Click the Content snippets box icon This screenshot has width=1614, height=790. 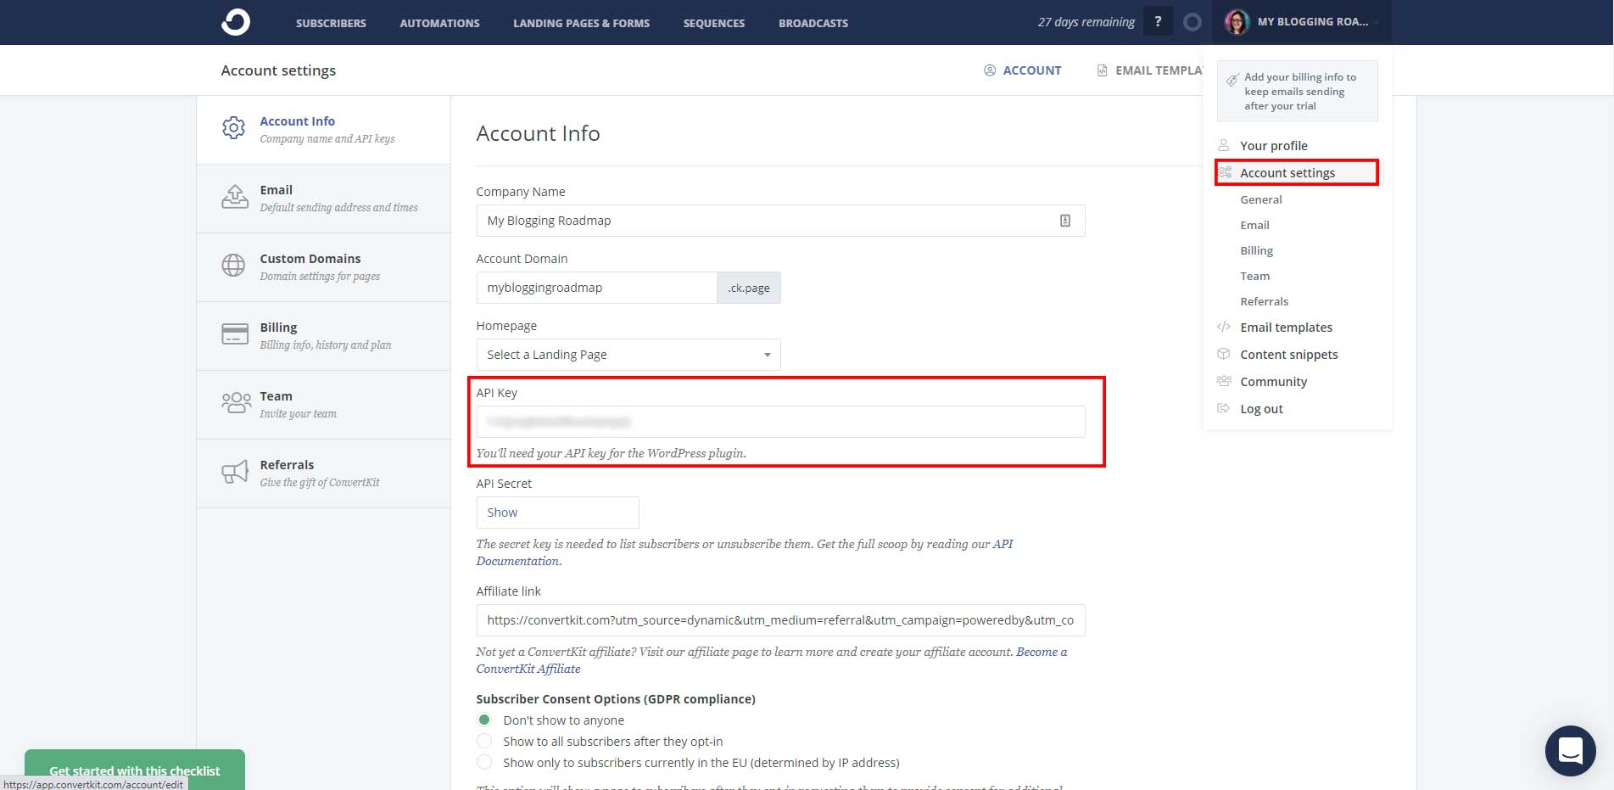coord(1224,354)
